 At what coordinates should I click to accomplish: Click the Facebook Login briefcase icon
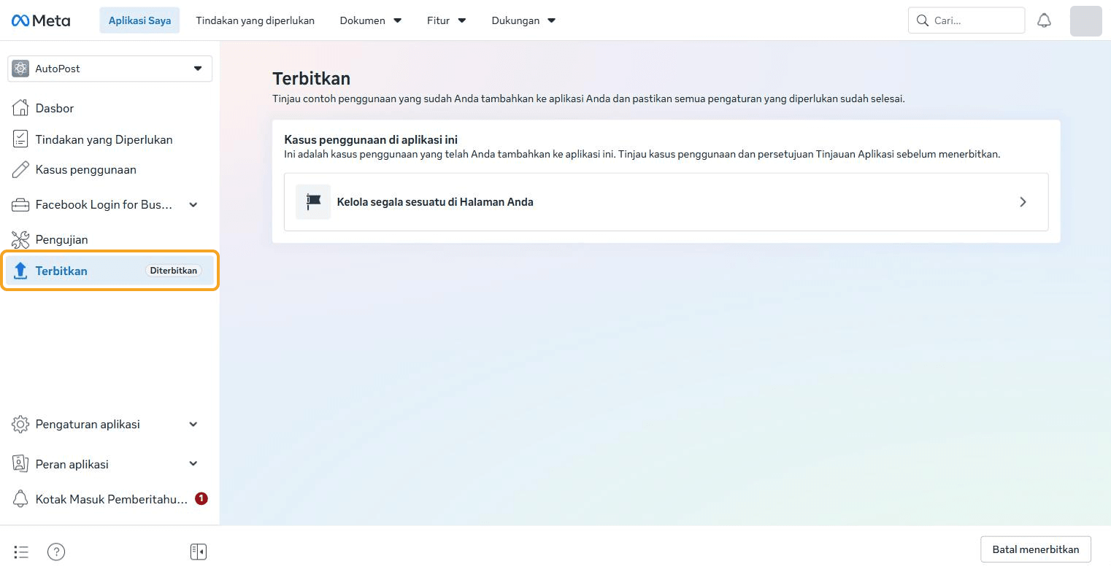coord(20,205)
